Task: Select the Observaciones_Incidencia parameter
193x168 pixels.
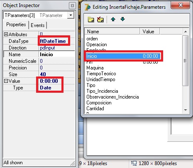Action: pos(112,97)
